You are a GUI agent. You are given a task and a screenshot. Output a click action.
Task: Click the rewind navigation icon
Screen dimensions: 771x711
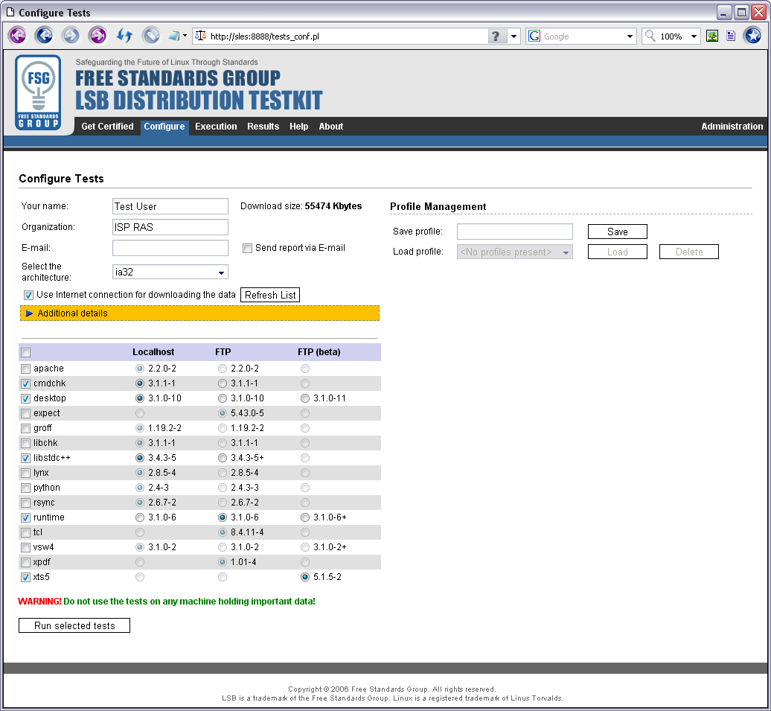pos(18,36)
